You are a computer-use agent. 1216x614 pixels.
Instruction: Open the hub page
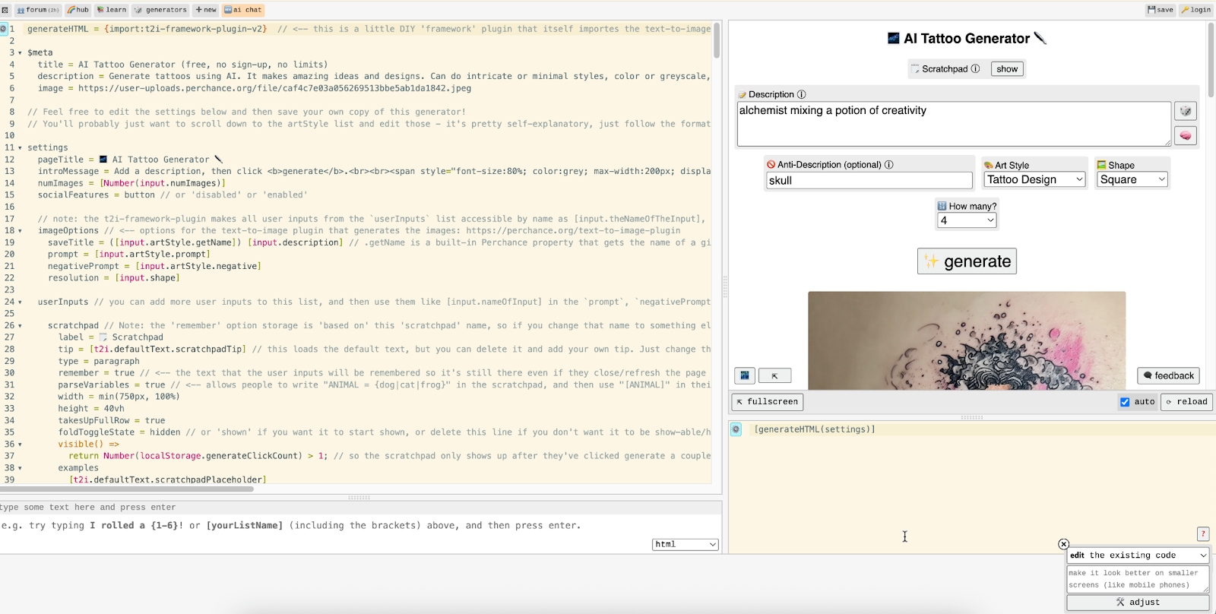click(x=78, y=10)
